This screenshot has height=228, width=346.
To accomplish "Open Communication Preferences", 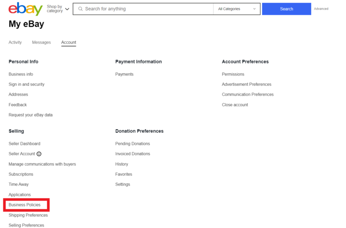I will (x=247, y=94).
